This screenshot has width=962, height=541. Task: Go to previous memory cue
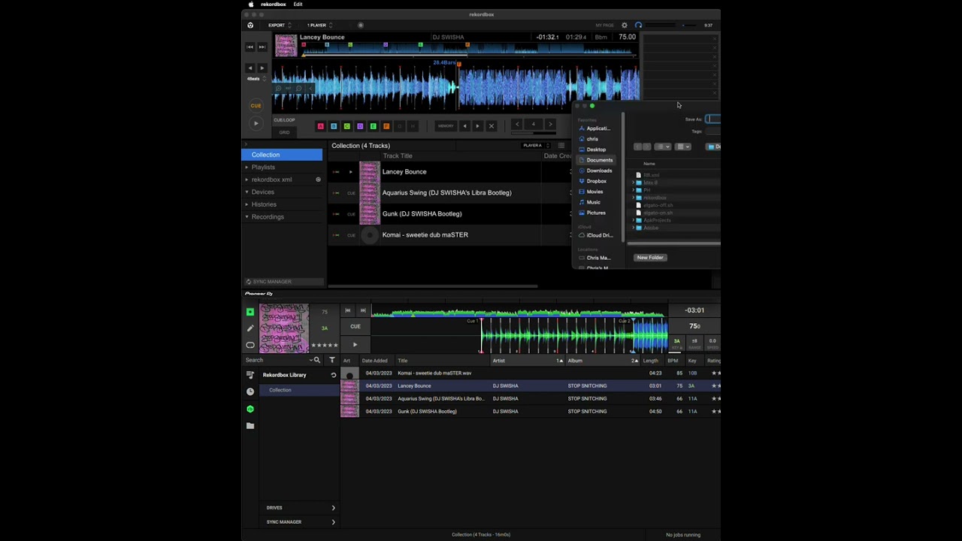[x=464, y=126]
